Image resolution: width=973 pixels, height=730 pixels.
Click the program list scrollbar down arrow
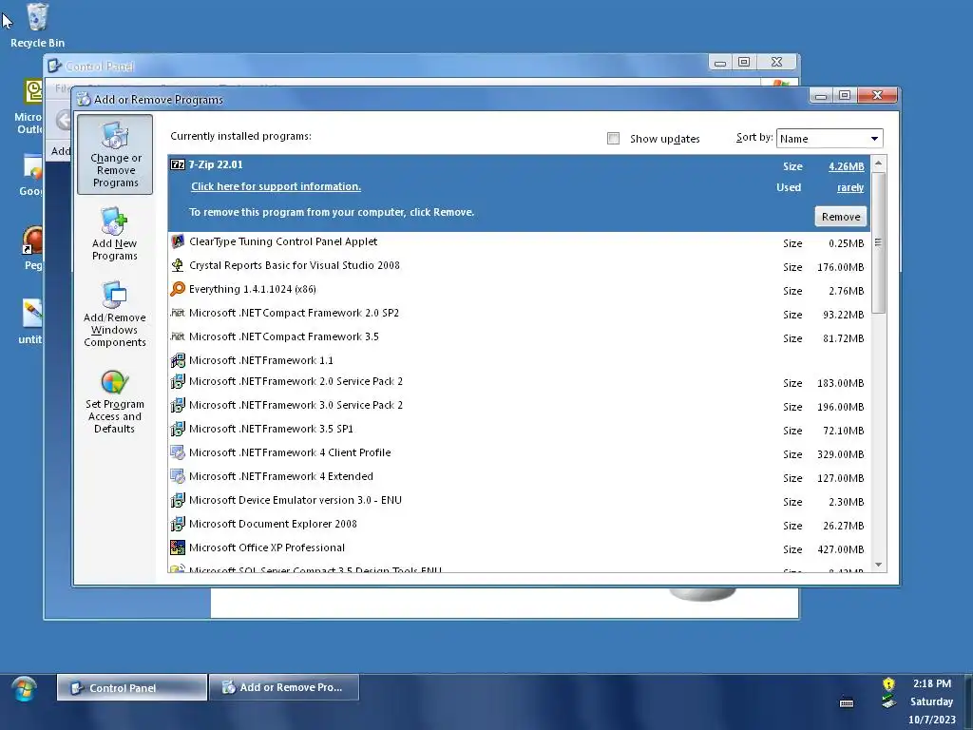(878, 565)
